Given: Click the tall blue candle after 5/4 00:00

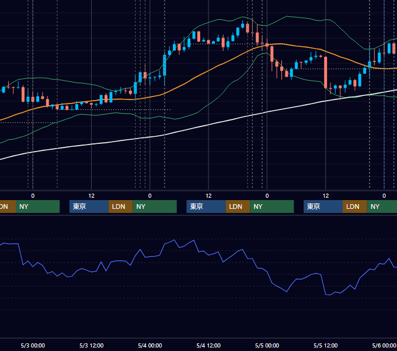Looking at the screenshot, I should coord(165,66).
